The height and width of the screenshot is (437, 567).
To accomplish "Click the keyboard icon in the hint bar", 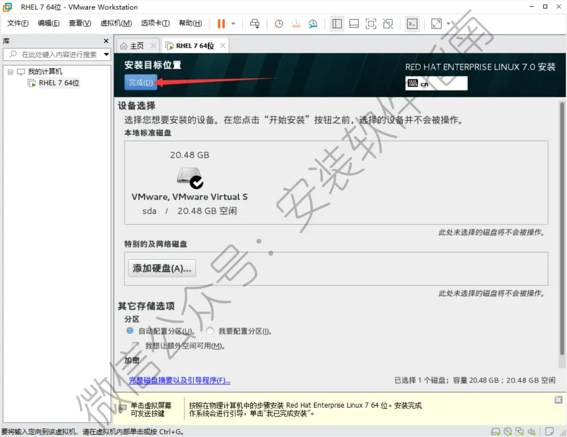I will coord(122,409).
